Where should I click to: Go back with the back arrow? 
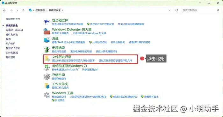pos(4,10)
